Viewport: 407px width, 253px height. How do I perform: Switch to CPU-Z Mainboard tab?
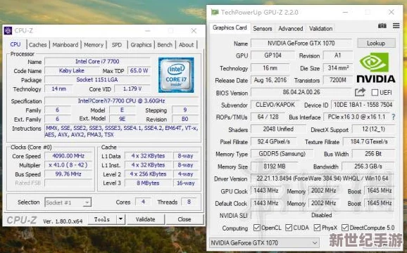[x=65, y=45]
